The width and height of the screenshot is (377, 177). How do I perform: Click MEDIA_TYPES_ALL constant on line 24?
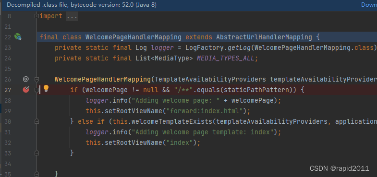(226, 59)
